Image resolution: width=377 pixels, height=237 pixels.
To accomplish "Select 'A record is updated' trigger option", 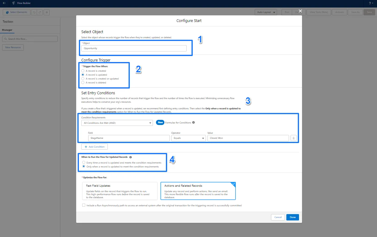I will tap(83, 75).
